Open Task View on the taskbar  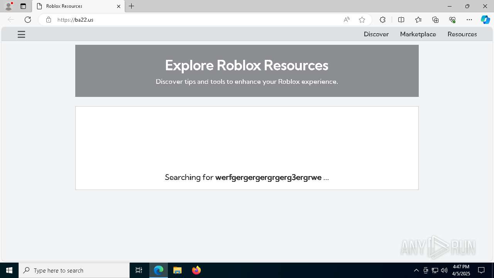(139, 270)
